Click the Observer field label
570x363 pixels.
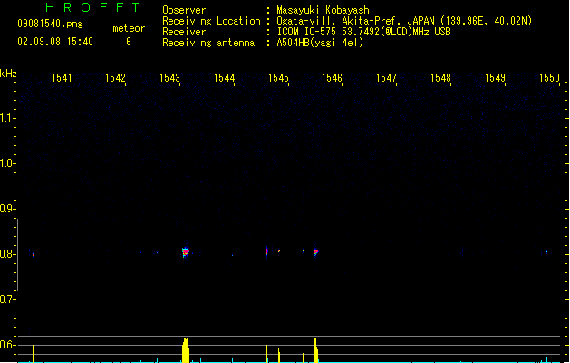[184, 10]
